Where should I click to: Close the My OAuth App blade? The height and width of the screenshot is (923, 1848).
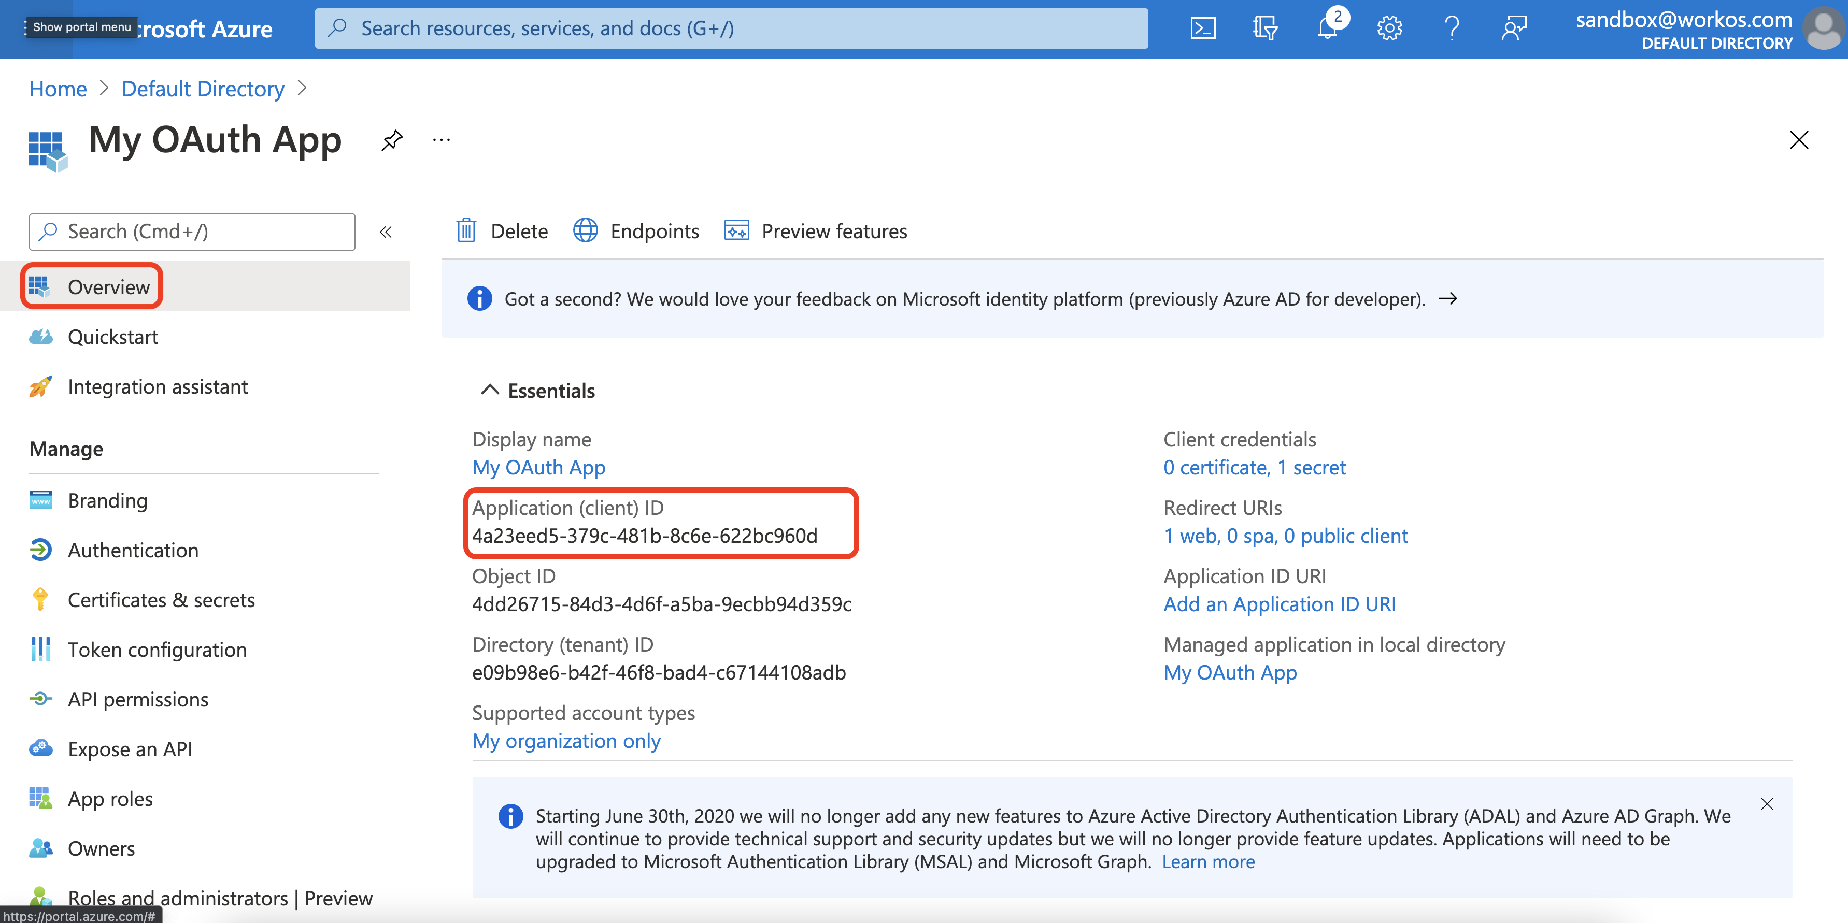[1798, 140]
